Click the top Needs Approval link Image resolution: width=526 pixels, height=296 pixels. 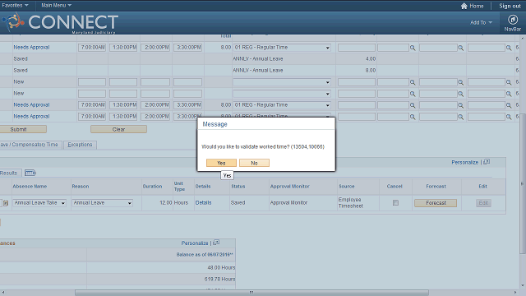(31, 48)
